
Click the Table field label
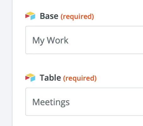coord(50,78)
